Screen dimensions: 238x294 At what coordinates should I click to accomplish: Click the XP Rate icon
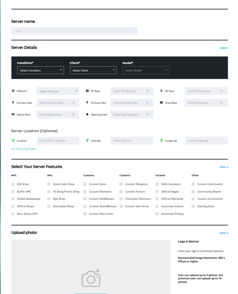point(88,91)
